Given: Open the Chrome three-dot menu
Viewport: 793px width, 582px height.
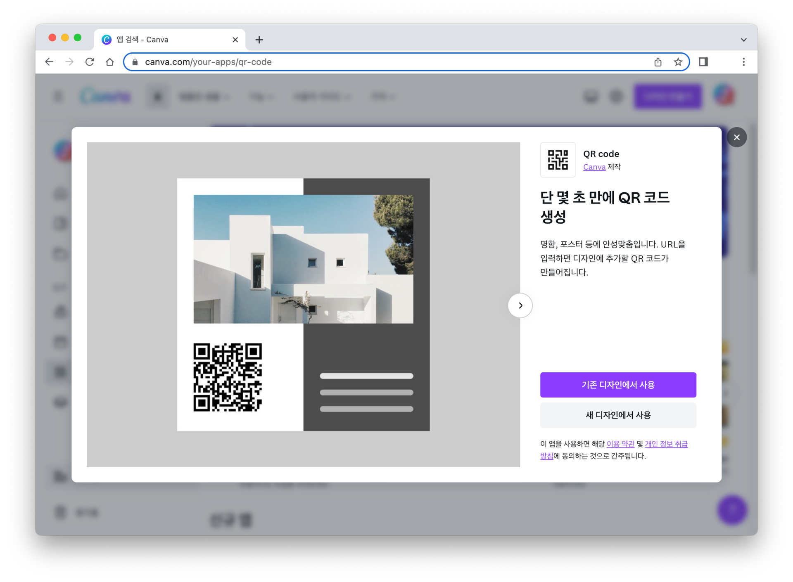Looking at the screenshot, I should pyautogui.click(x=743, y=62).
